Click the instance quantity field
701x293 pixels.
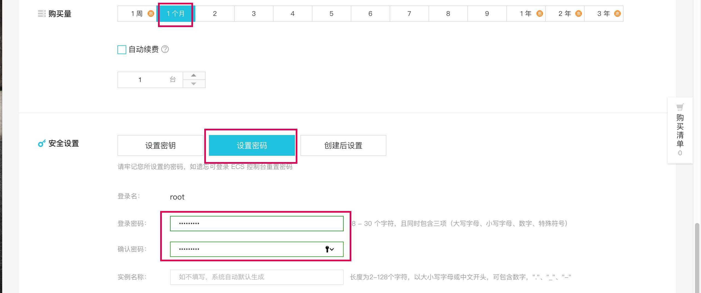(x=150, y=80)
